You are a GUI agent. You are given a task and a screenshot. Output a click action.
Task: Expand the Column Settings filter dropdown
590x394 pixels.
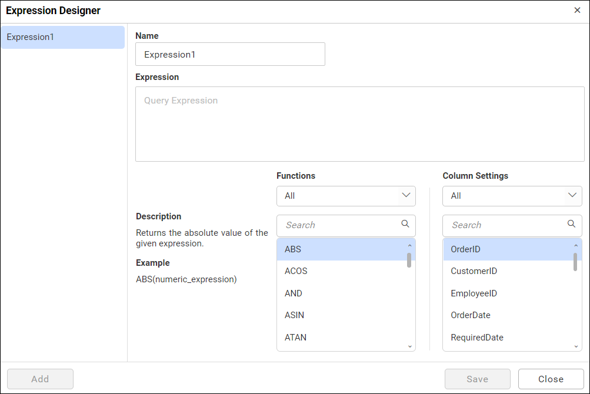(512, 196)
